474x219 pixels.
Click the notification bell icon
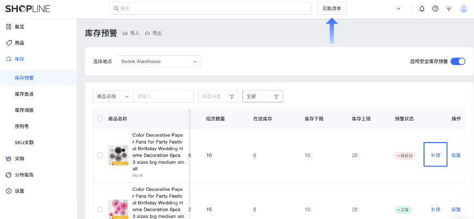[x=422, y=9]
